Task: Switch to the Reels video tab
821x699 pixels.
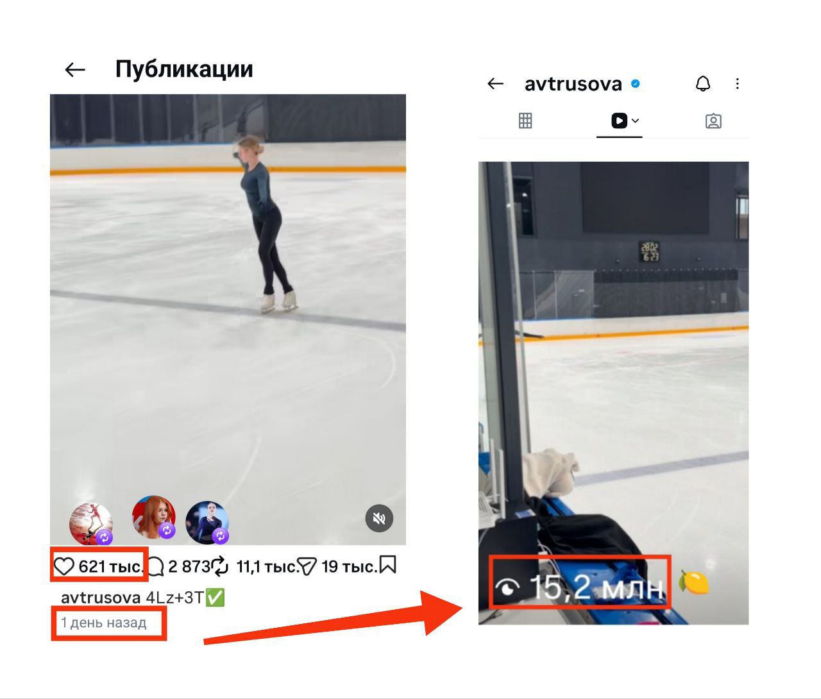Action: click(619, 121)
